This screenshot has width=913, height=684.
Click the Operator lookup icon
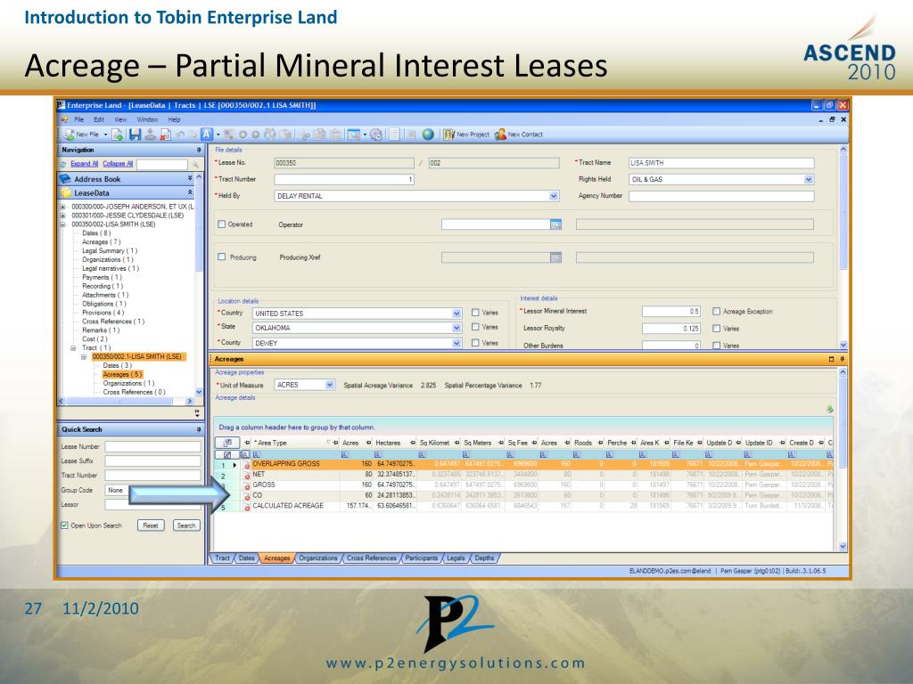click(556, 224)
